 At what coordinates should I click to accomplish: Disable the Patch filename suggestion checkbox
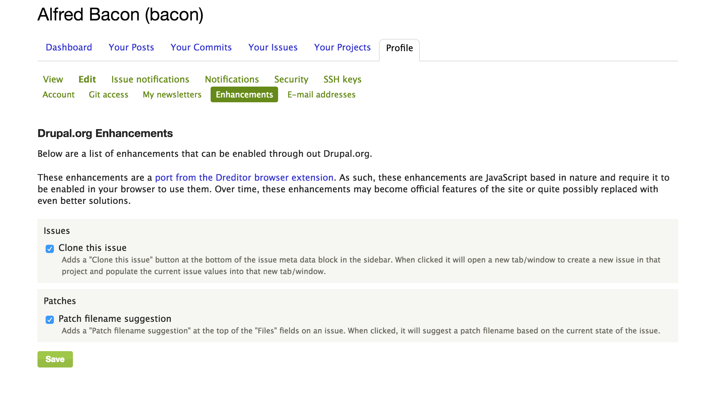click(49, 319)
